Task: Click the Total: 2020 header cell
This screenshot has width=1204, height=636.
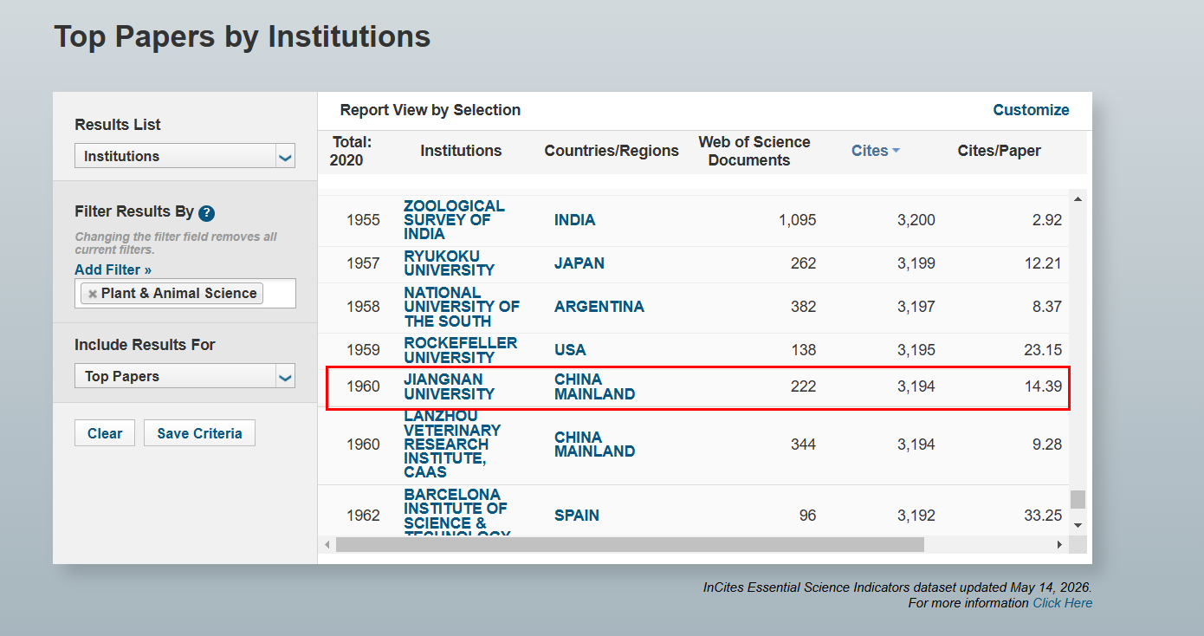Action: point(351,151)
